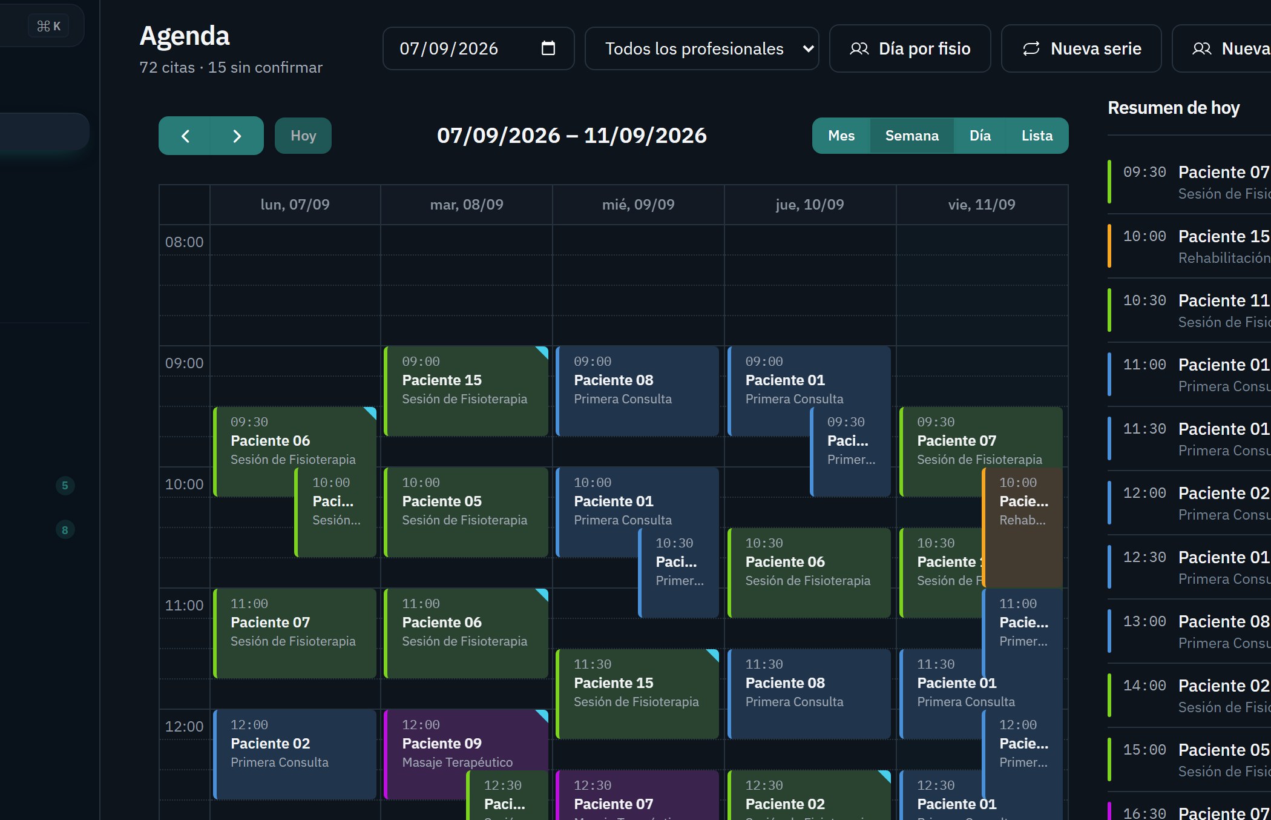Switch to the Semana view

point(911,136)
